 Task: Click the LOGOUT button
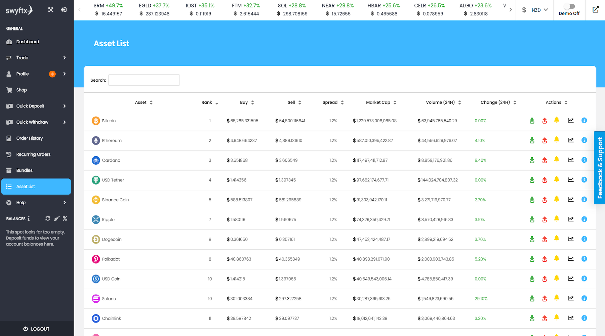pos(36,329)
